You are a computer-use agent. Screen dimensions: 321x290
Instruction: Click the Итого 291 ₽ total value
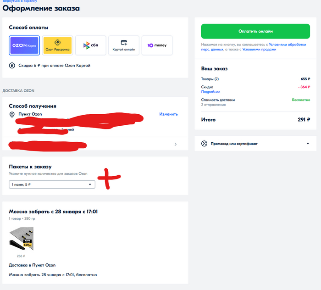[304, 120]
